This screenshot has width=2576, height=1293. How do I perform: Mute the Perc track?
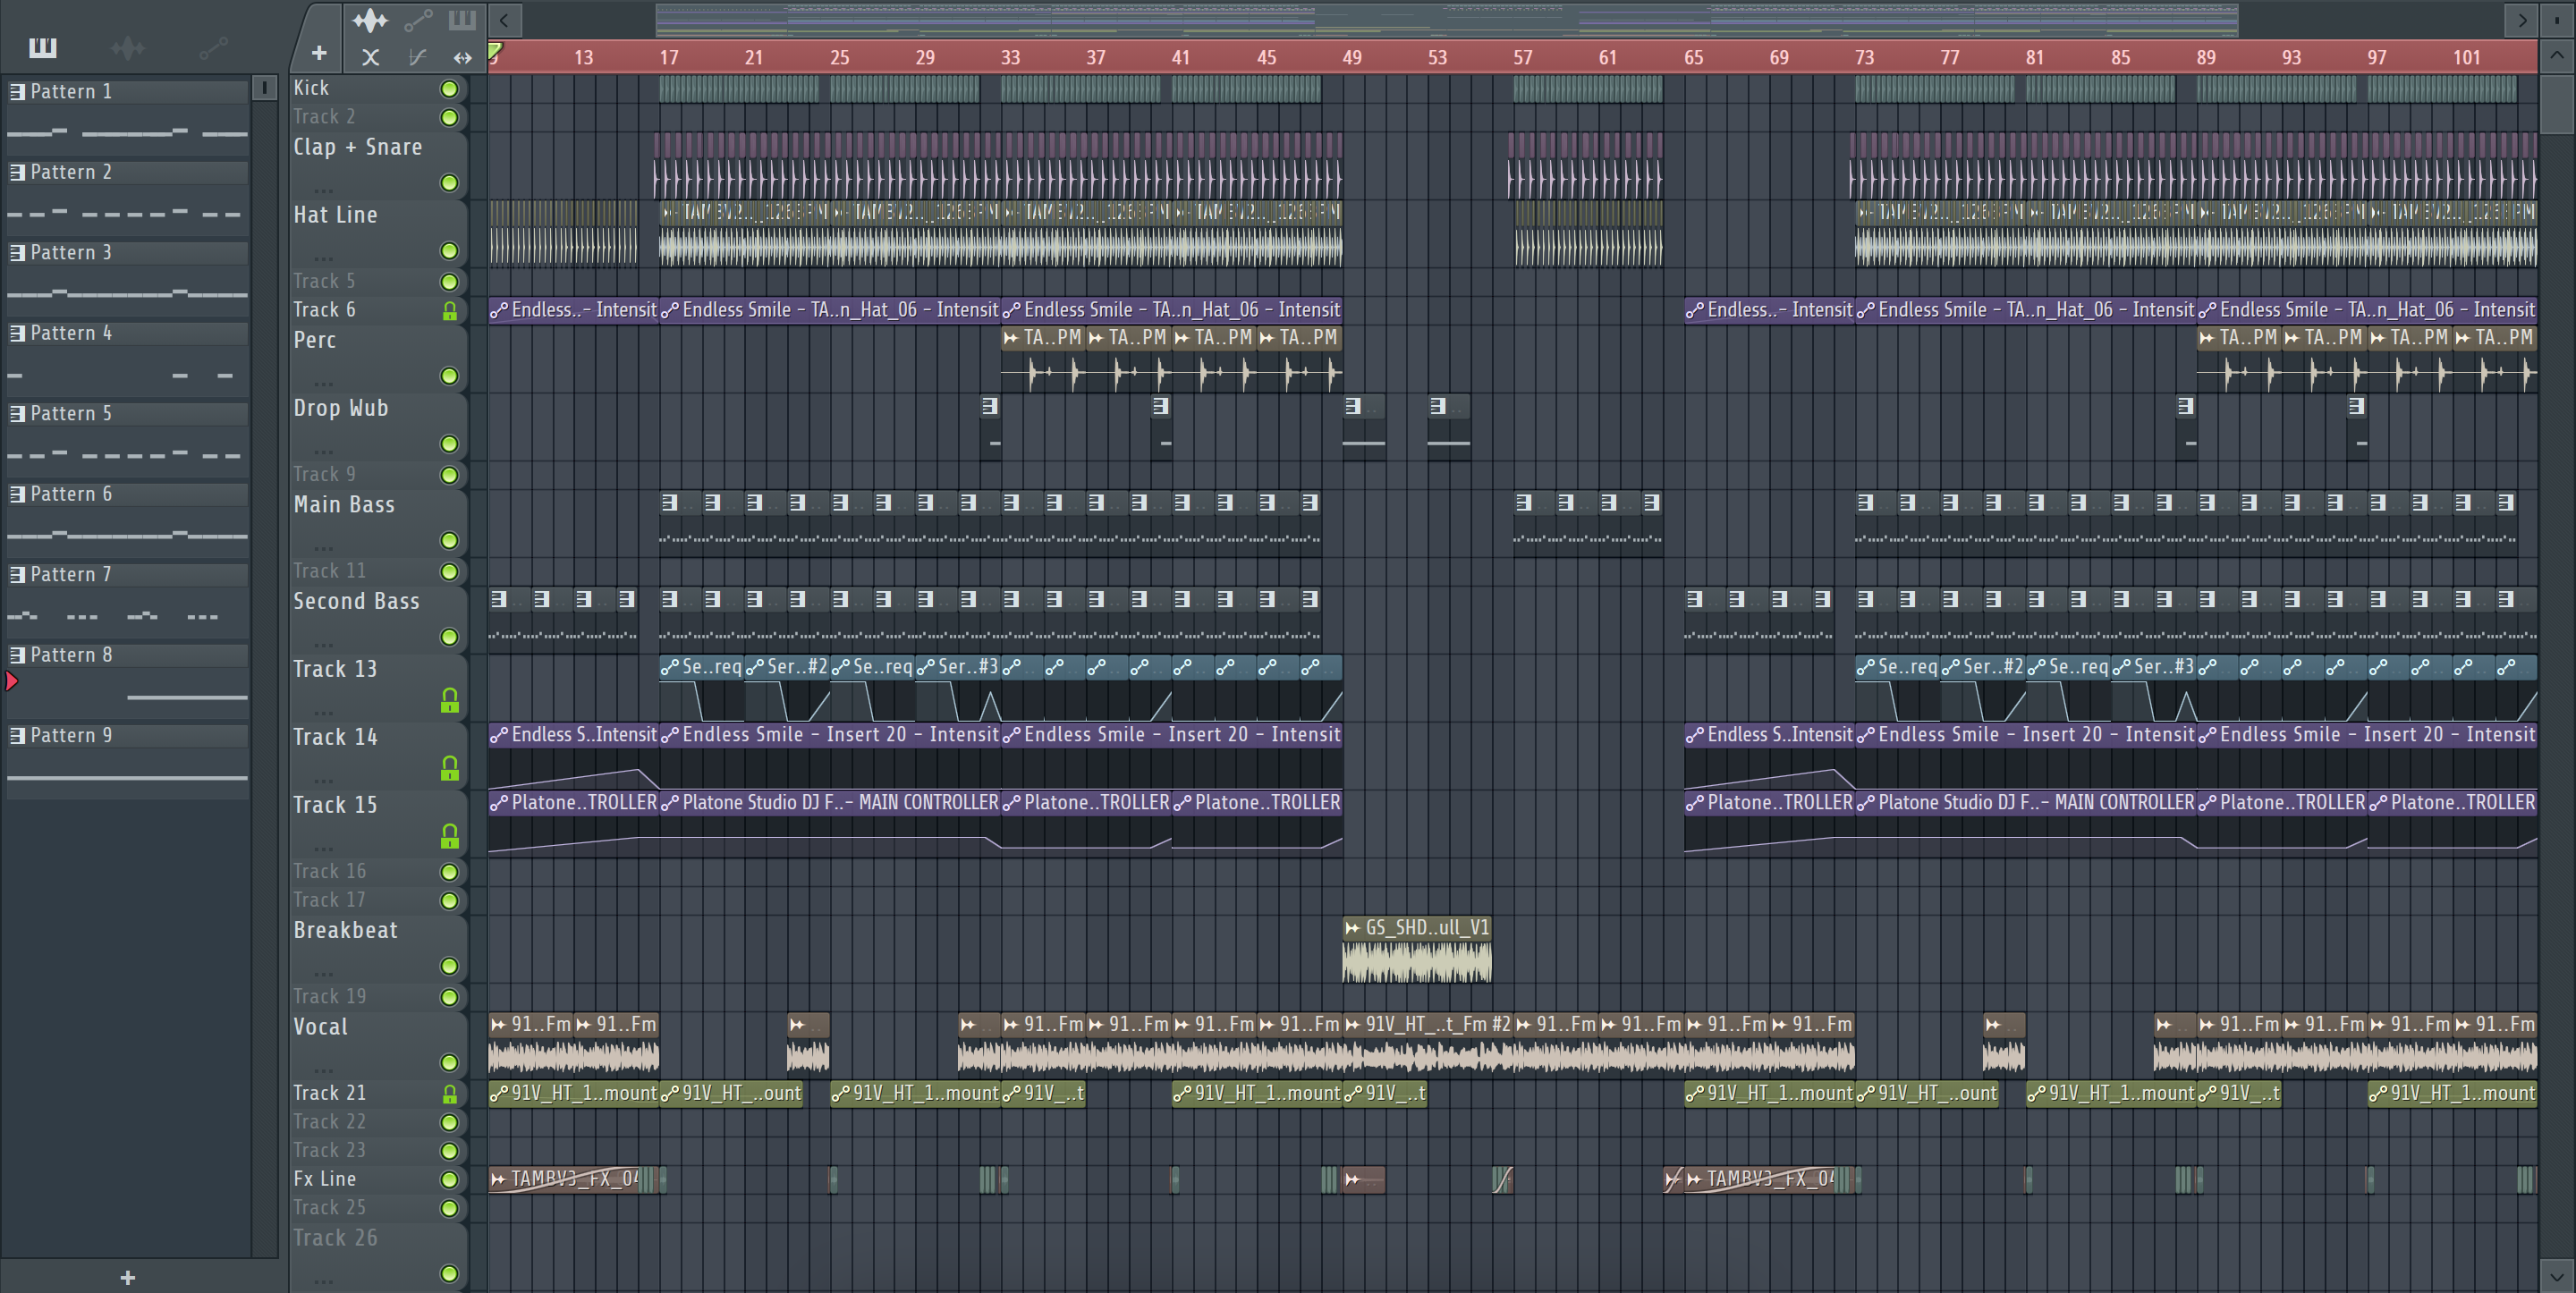point(450,376)
